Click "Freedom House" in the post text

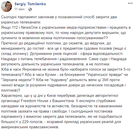tap(35, 101)
